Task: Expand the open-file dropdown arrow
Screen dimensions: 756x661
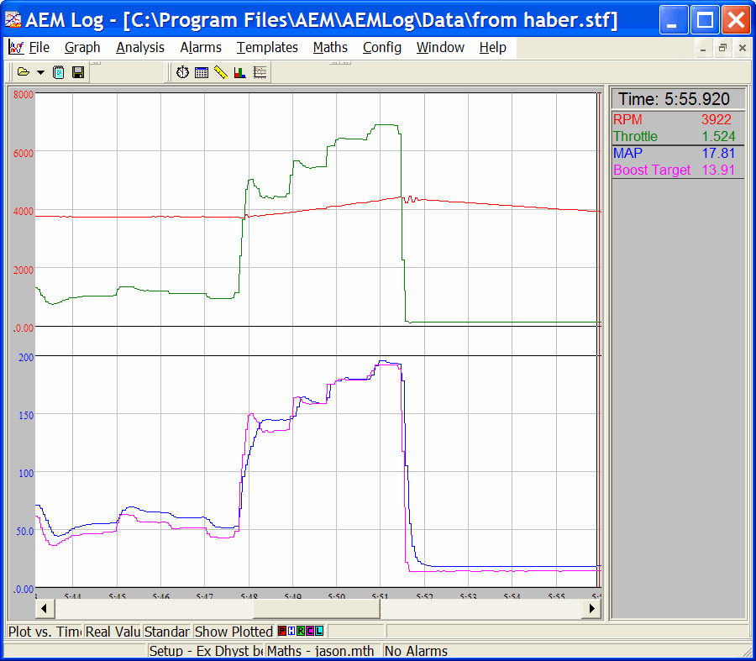Action: coord(40,73)
